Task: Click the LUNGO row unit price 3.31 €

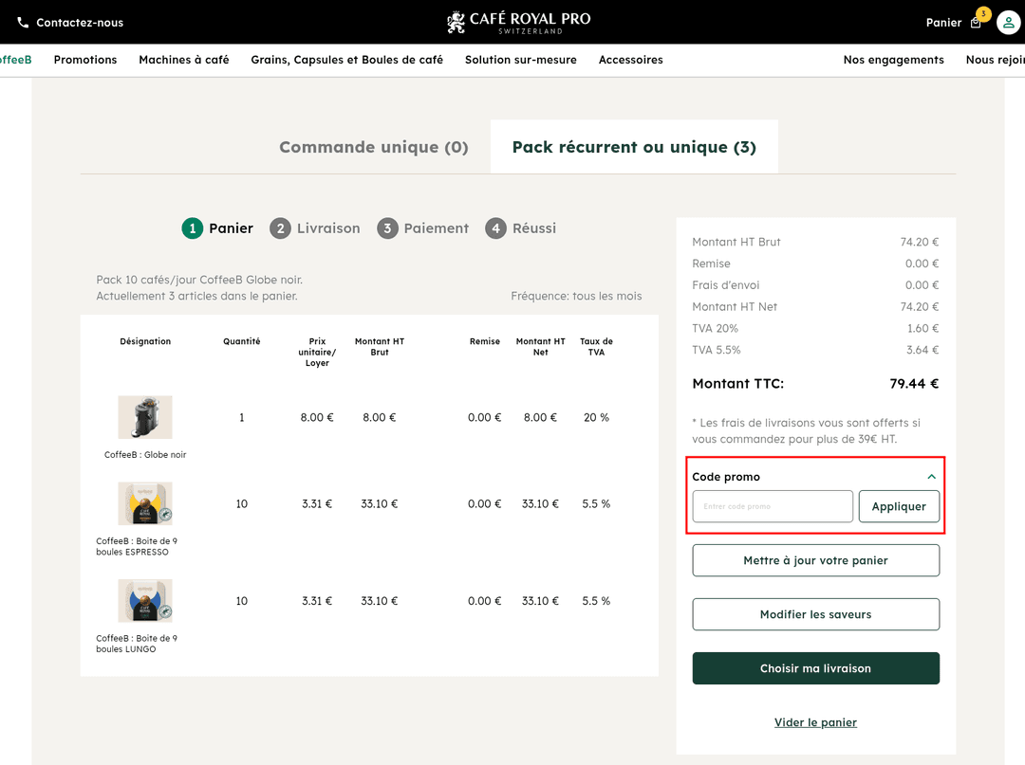Action: tap(317, 601)
